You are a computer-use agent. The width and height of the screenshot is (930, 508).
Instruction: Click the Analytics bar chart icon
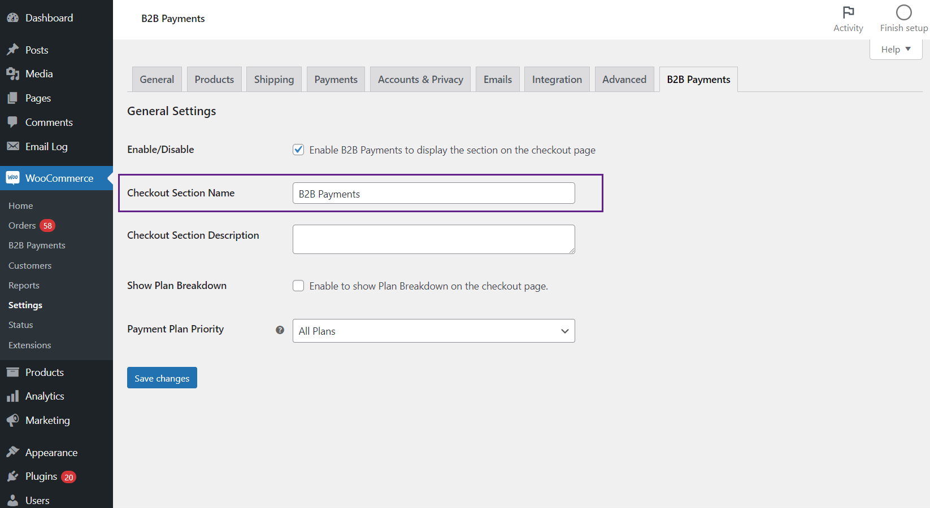pos(12,396)
